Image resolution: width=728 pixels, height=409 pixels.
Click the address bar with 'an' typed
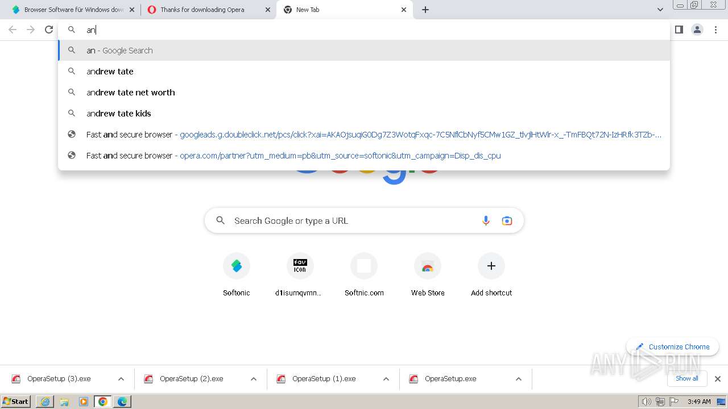click(x=364, y=30)
